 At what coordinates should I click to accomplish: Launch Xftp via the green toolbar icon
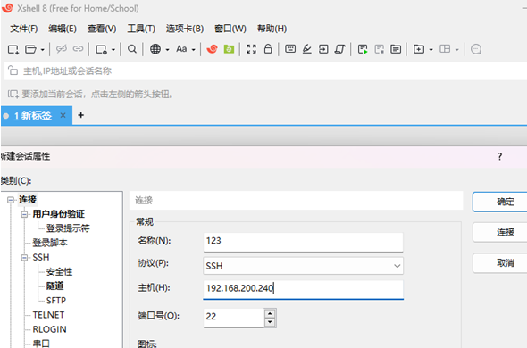(x=229, y=49)
